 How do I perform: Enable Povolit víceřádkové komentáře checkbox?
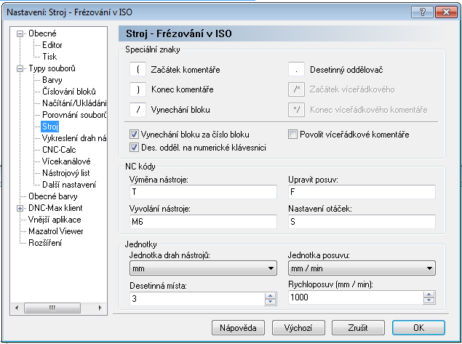coord(292,135)
